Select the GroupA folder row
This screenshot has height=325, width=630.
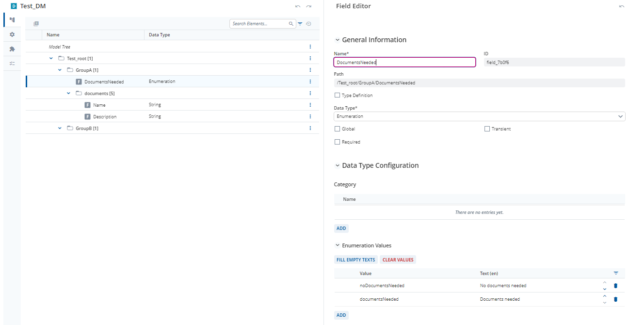pyautogui.click(x=173, y=70)
